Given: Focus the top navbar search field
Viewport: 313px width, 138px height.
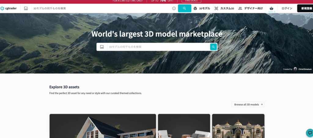Looking at the screenshot, I should coord(101,8).
